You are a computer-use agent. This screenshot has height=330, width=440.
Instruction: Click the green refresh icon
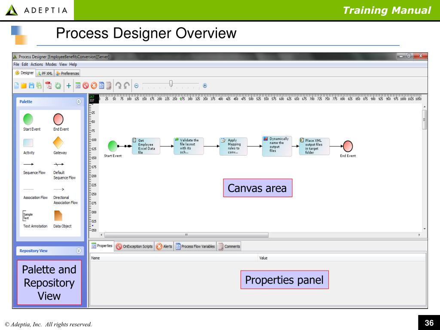coord(58,86)
